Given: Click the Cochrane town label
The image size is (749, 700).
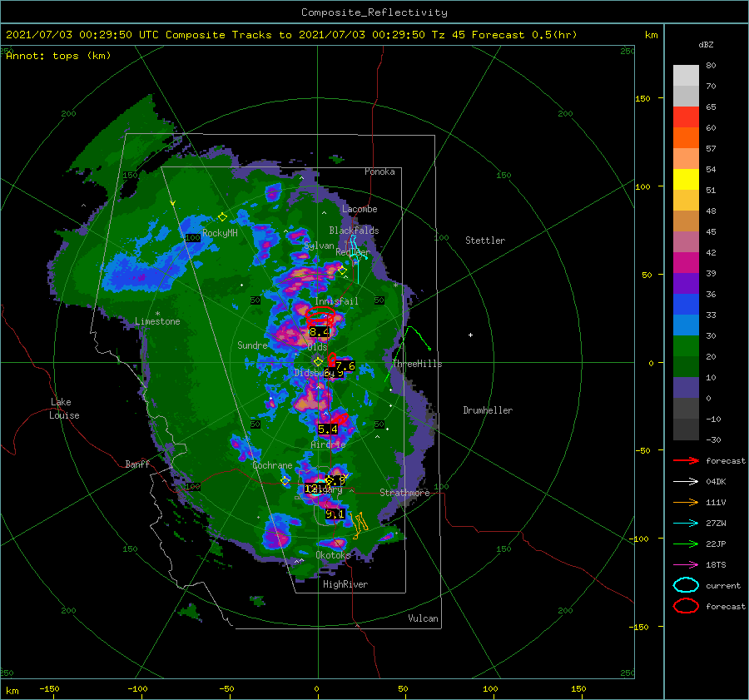Looking at the screenshot, I should (272, 465).
